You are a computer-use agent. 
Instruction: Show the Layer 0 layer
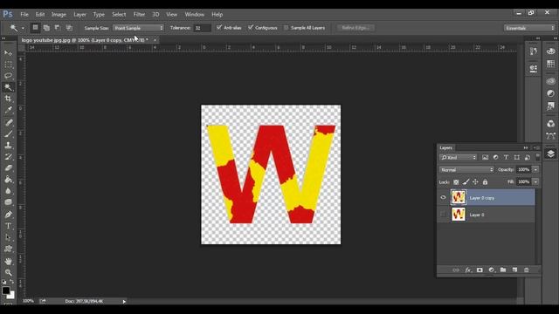[x=443, y=215]
